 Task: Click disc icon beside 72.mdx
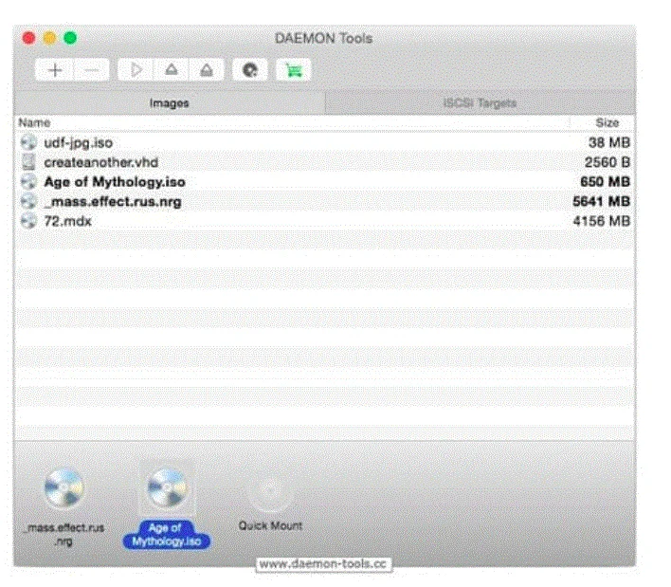click(28, 221)
